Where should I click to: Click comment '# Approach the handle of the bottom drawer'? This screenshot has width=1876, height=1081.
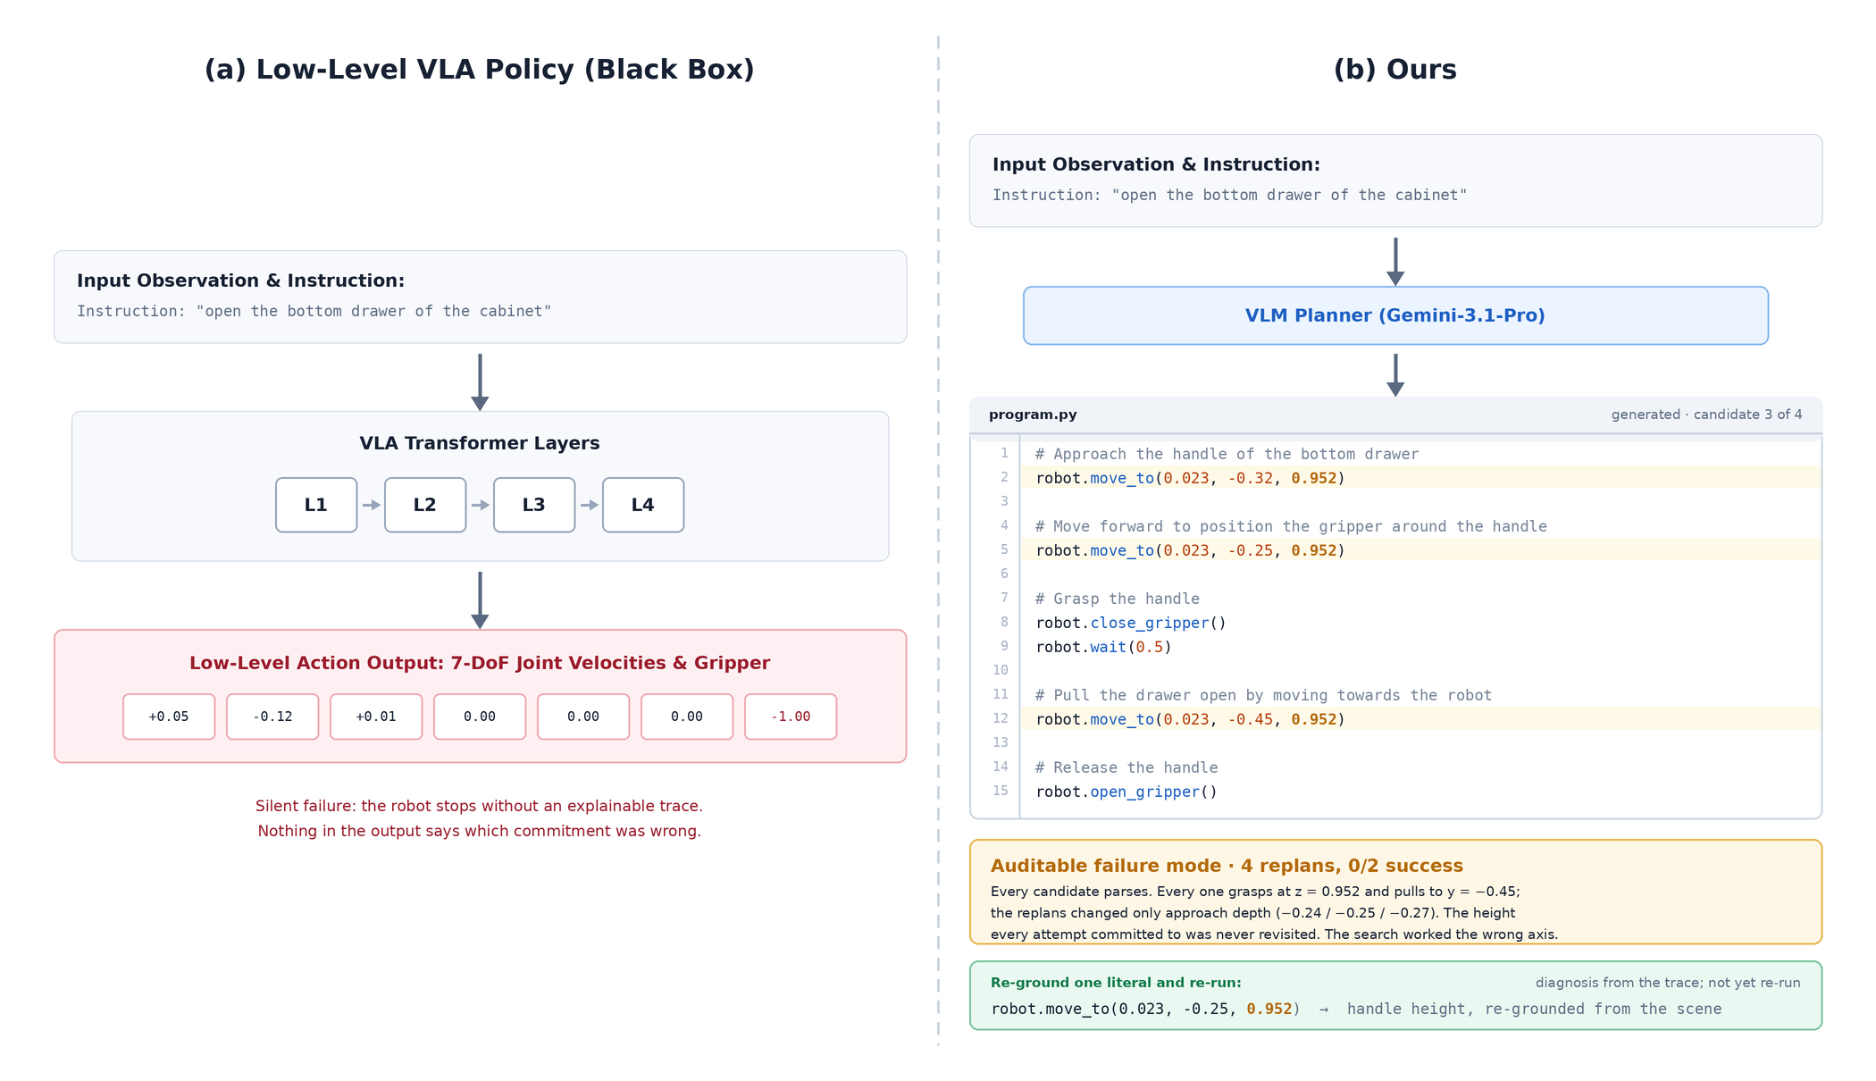click(x=1227, y=454)
